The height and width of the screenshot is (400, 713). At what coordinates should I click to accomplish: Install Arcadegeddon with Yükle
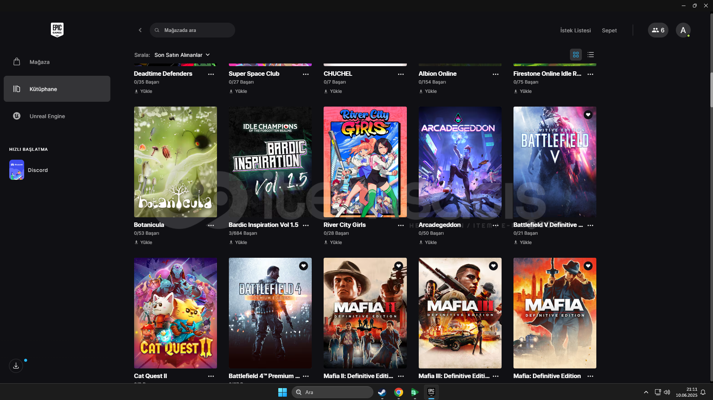(428, 243)
